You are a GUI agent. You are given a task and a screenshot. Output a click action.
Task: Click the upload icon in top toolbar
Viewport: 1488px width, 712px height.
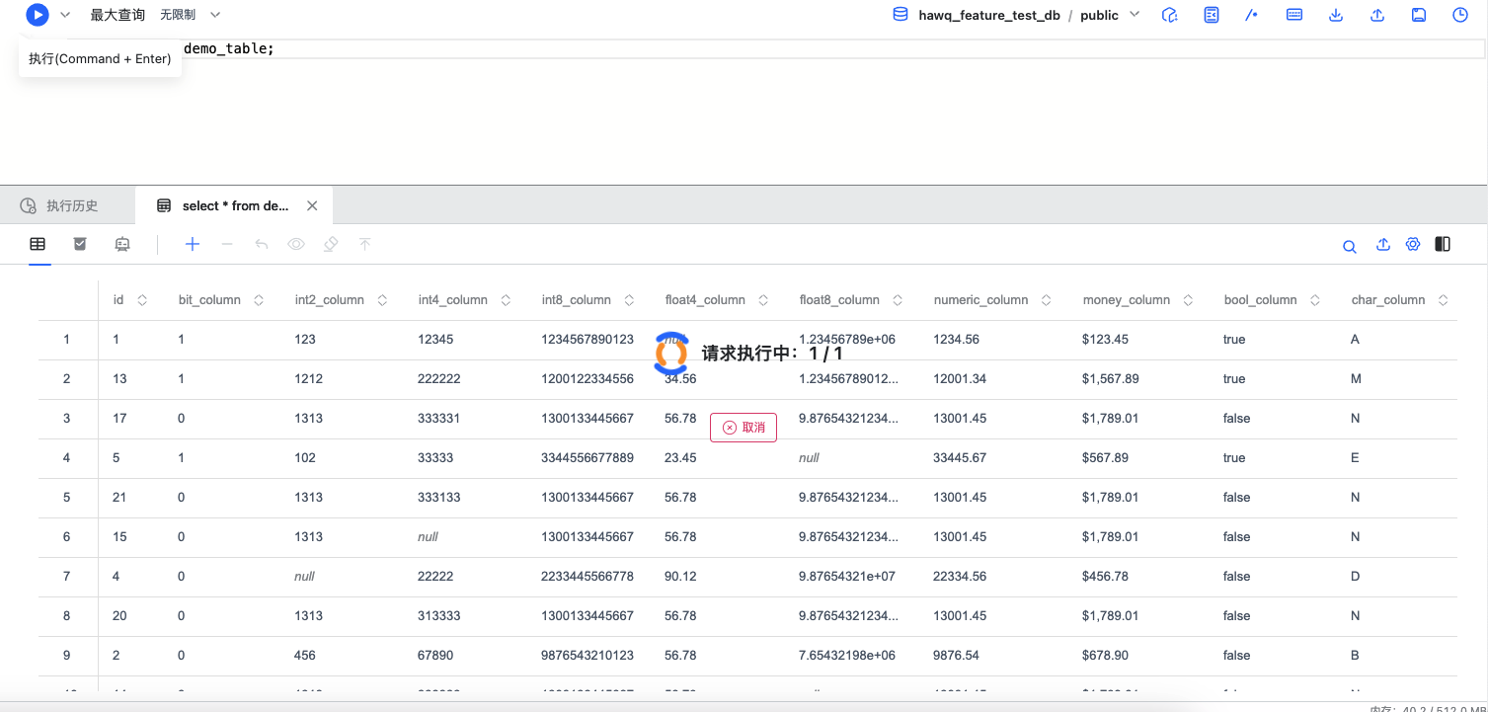click(x=1377, y=15)
